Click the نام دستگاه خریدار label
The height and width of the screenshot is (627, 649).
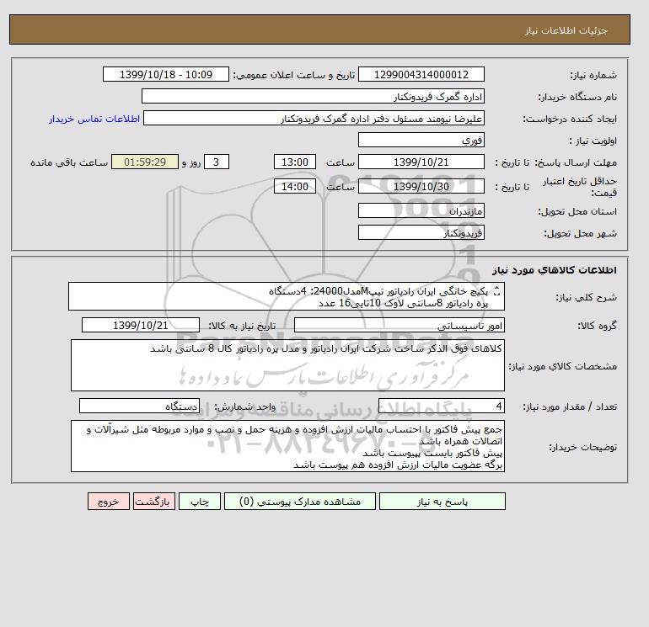(577, 97)
